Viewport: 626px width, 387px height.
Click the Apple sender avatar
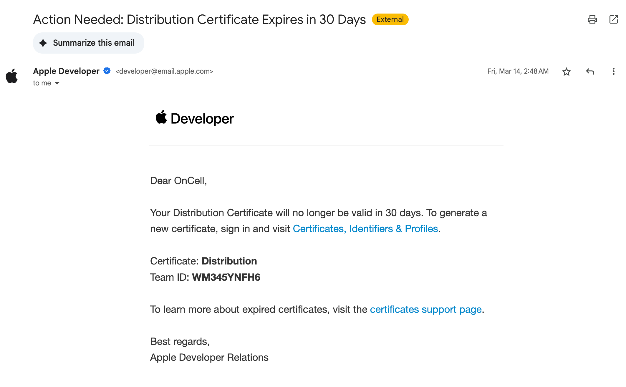(12, 76)
